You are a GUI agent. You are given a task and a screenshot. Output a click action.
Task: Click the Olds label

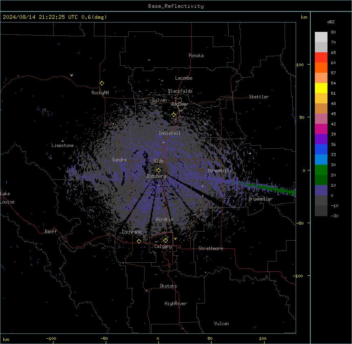158,161
